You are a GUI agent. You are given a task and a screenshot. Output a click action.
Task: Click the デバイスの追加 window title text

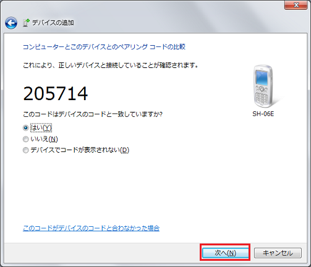[x=53, y=23]
